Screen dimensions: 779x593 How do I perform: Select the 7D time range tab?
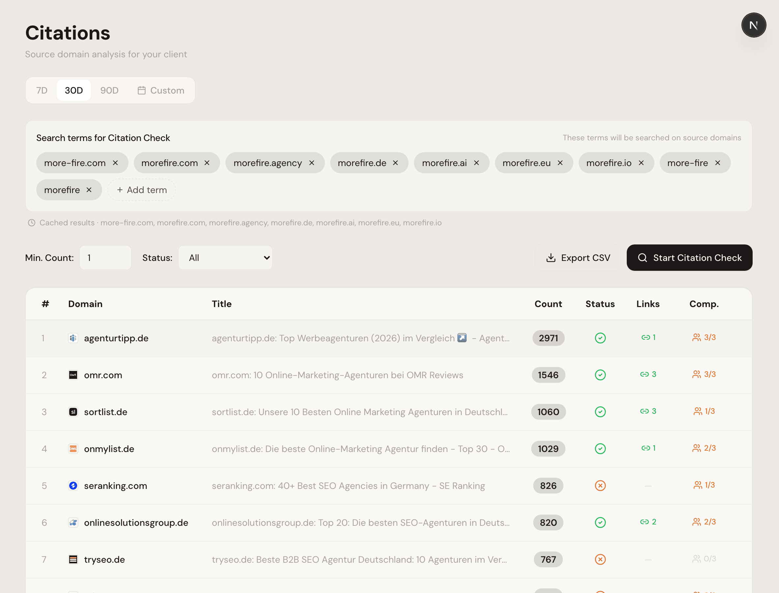pyautogui.click(x=42, y=90)
